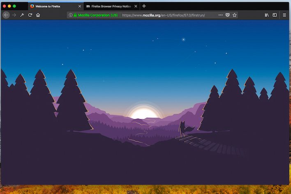
Task: Open the wrench developer tools icon
Action: (22, 15)
